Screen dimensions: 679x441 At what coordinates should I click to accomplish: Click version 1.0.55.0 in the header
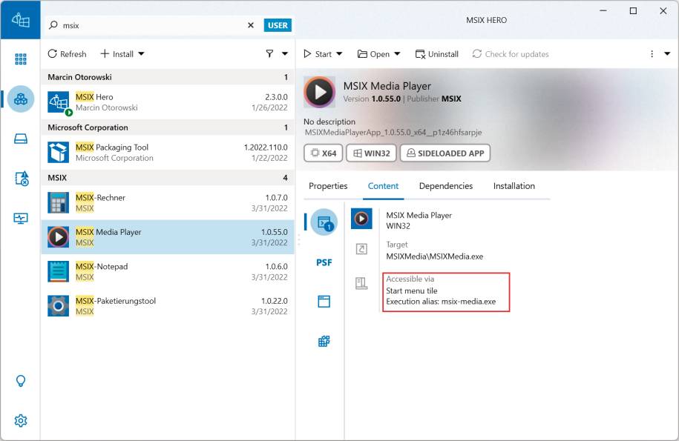[x=386, y=99]
